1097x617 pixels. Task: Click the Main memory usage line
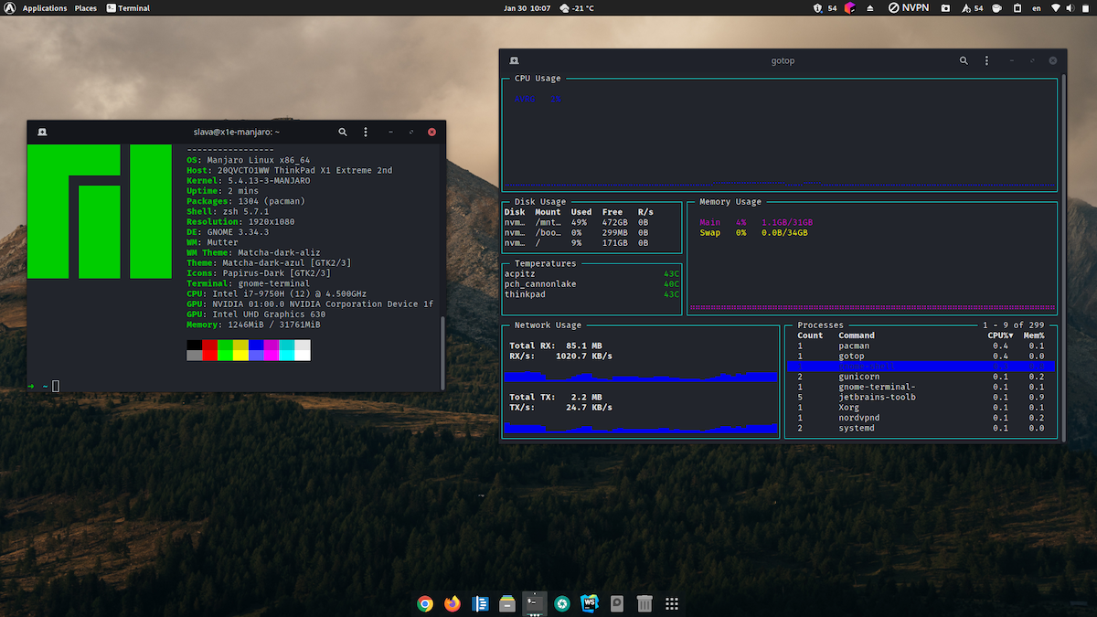coord(756,222)
